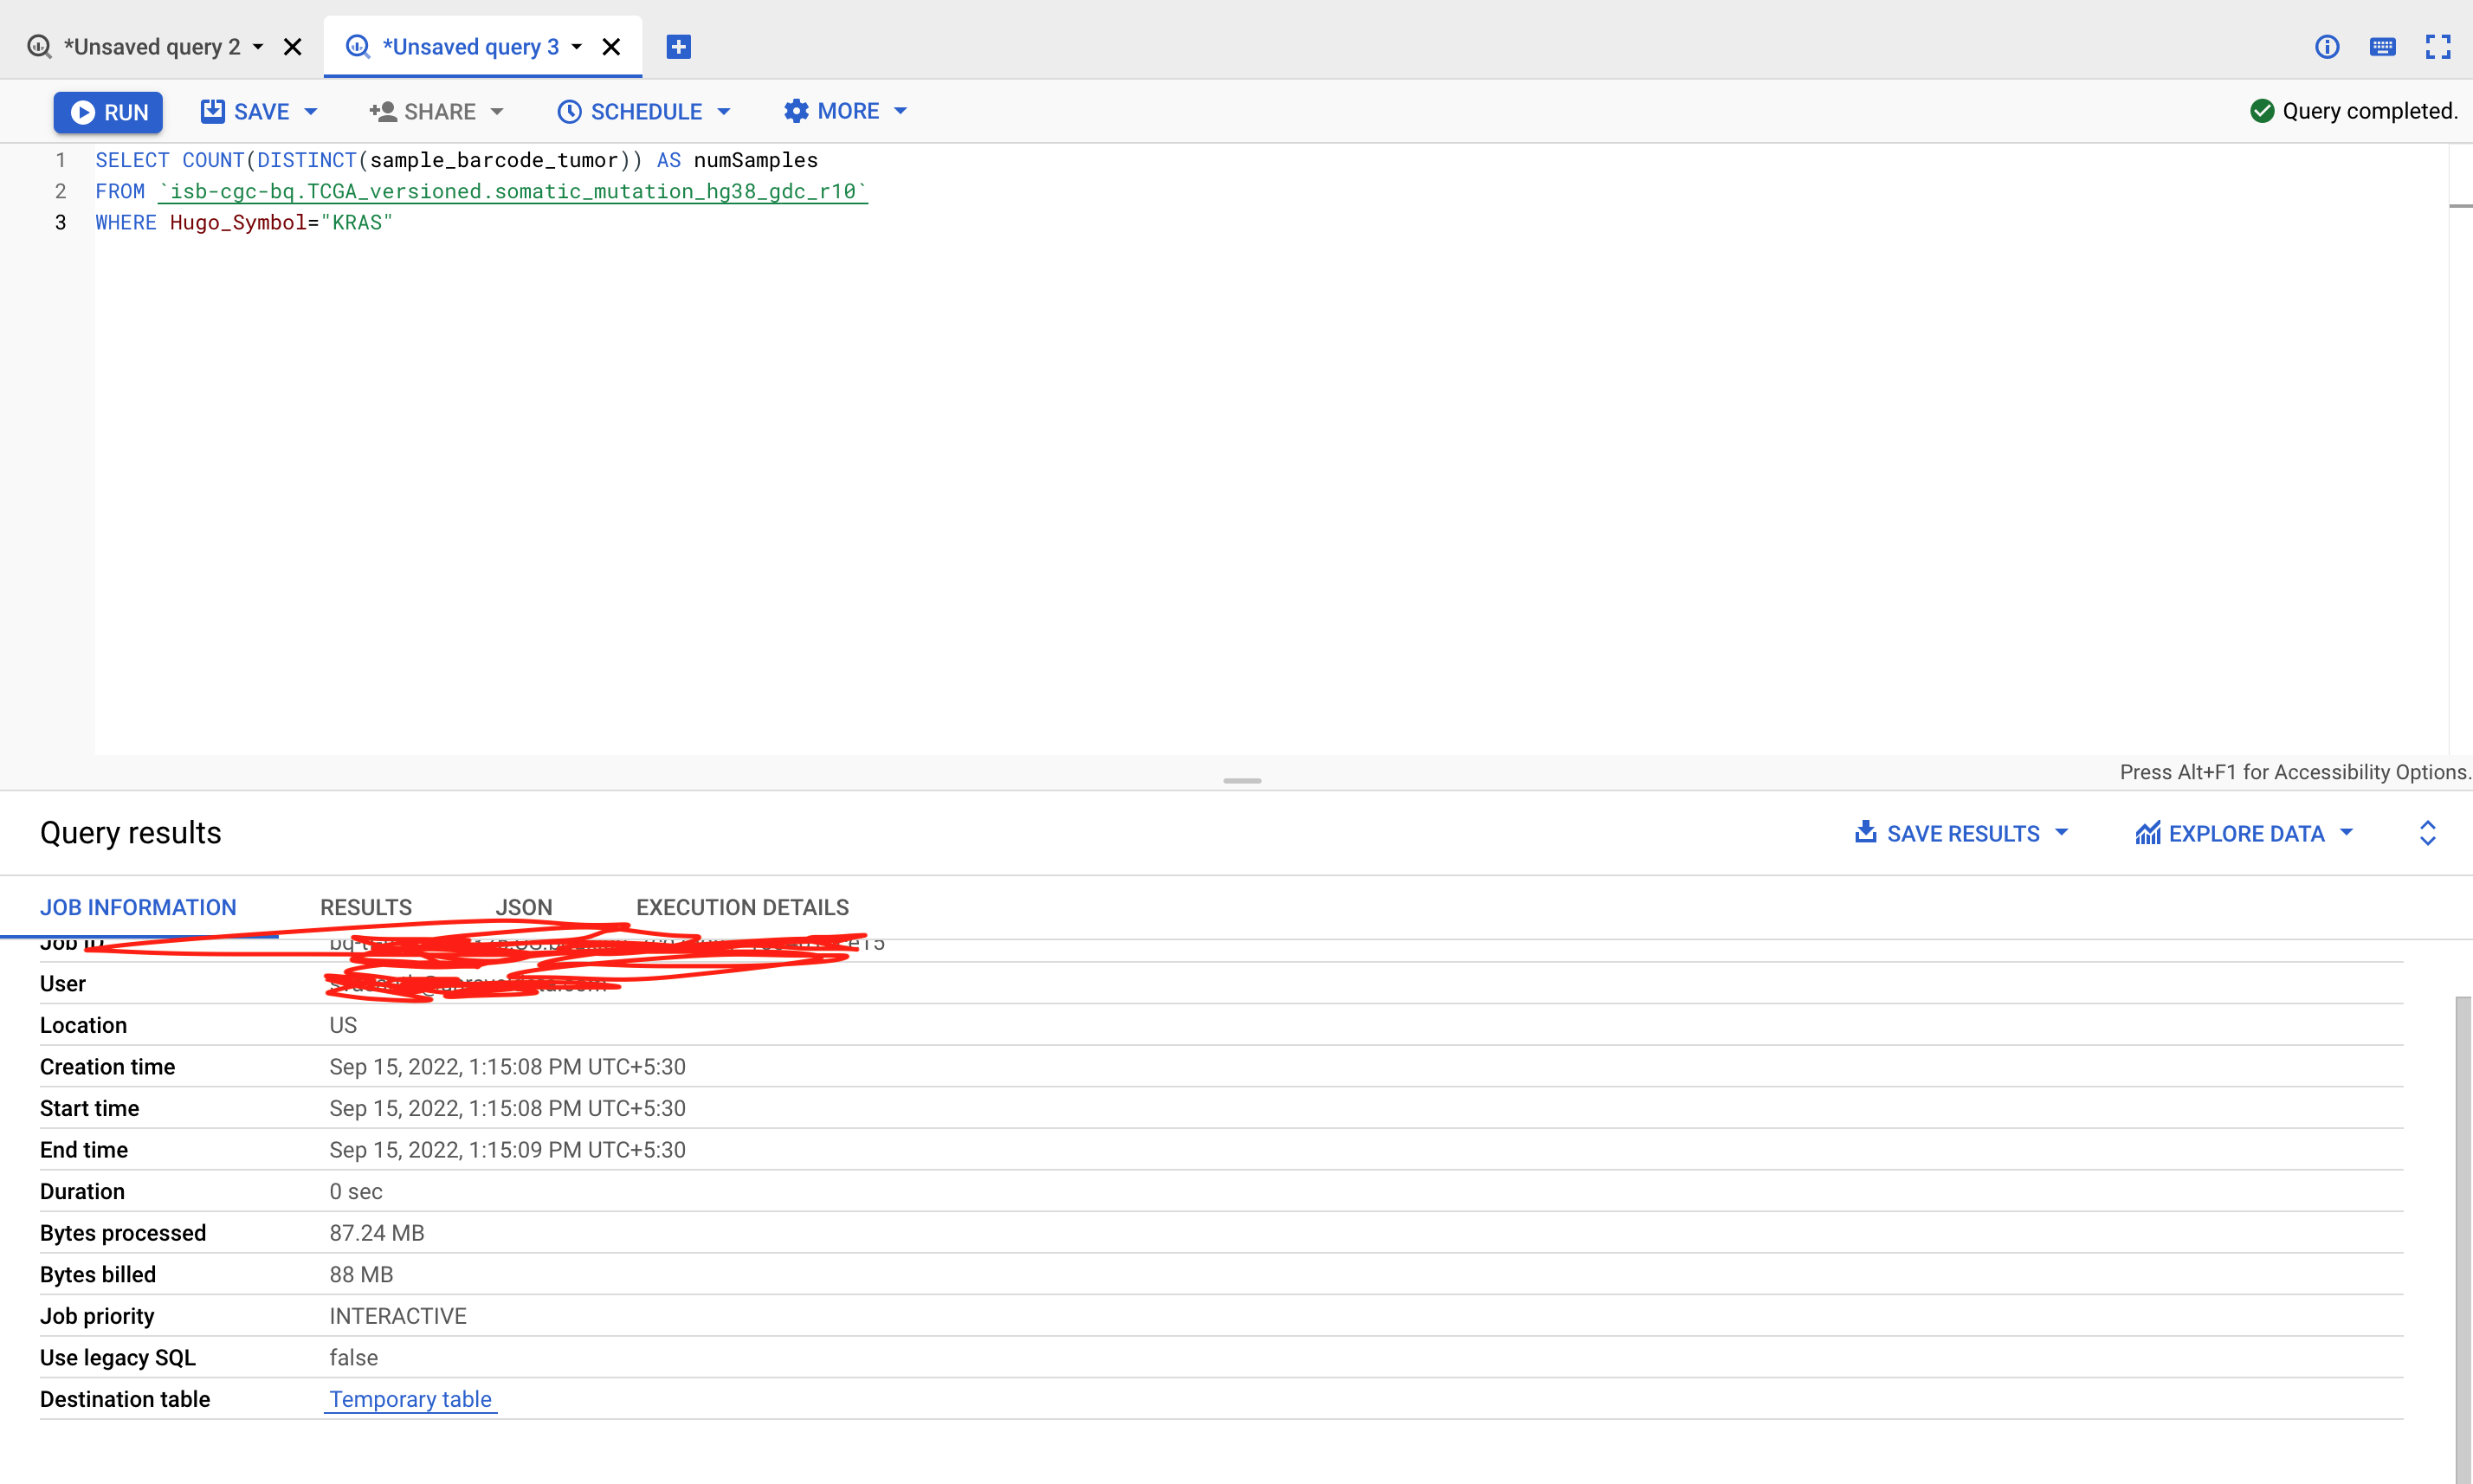Image resolution: width=2473 pixels, height=1484 pixels.
Task: Switch to the RESULTS tab
Action: click(366, 907)
